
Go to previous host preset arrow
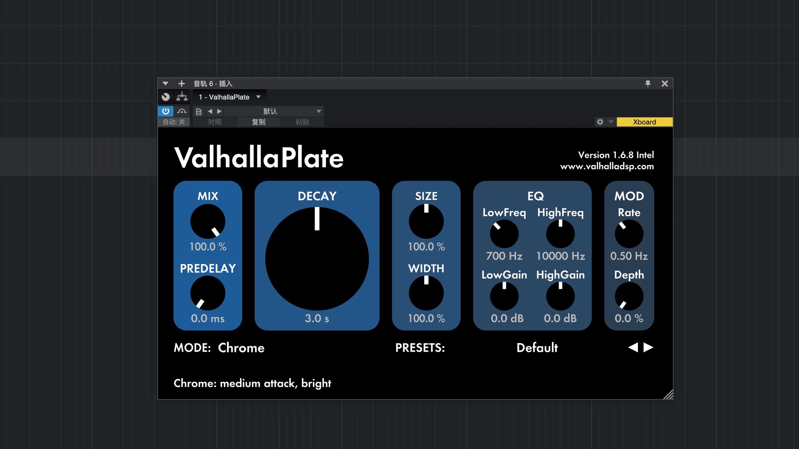[x=210, y=111]
